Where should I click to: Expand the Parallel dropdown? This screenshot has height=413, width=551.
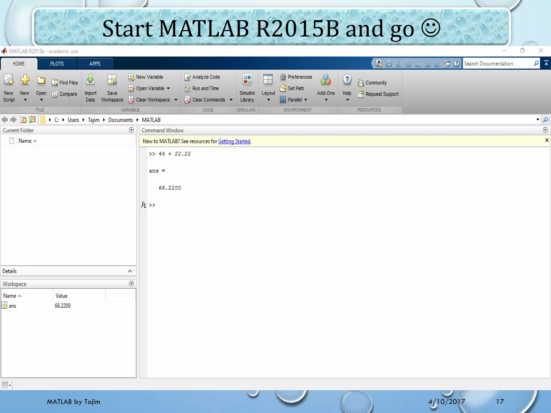(306, 100)
